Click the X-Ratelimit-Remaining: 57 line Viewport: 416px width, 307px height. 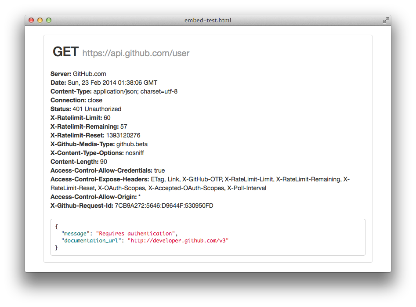89,126
